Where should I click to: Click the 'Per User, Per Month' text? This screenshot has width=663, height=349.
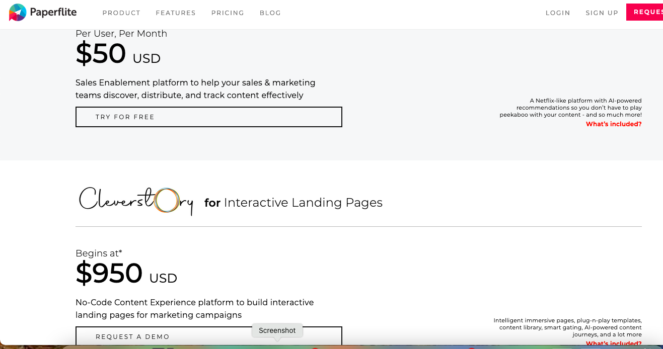[x=121, y=34]
